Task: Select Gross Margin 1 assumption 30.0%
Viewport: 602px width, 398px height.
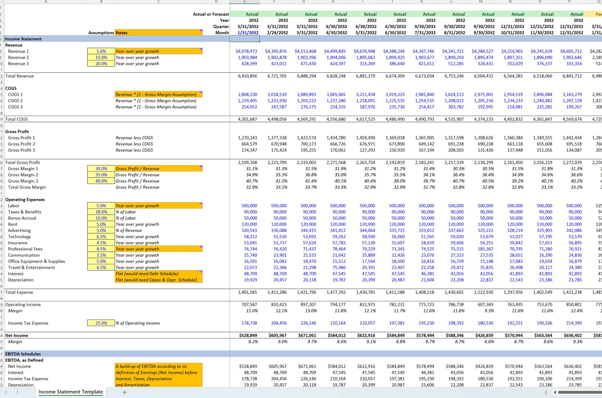Action: (x=101, y=169)
